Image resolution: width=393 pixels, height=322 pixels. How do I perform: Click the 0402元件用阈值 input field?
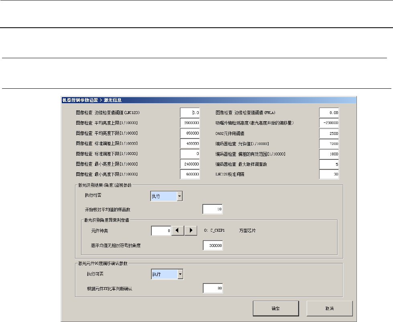click(330, 133)
